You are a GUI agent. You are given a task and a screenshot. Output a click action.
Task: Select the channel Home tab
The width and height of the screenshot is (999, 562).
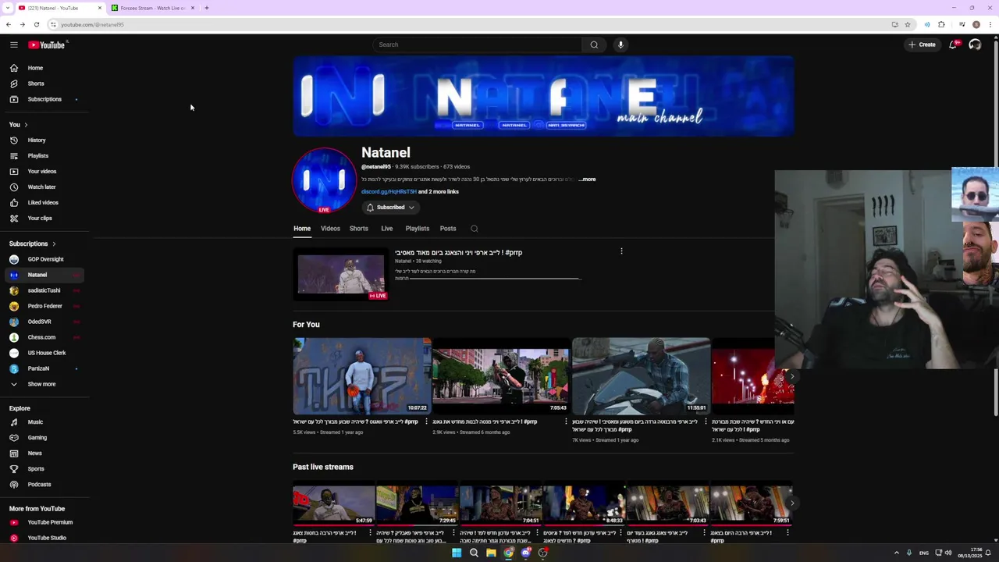[x=302, y=229]
